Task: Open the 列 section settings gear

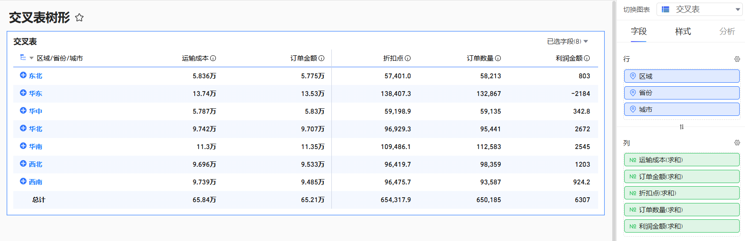Action: (x=737, y=143)
